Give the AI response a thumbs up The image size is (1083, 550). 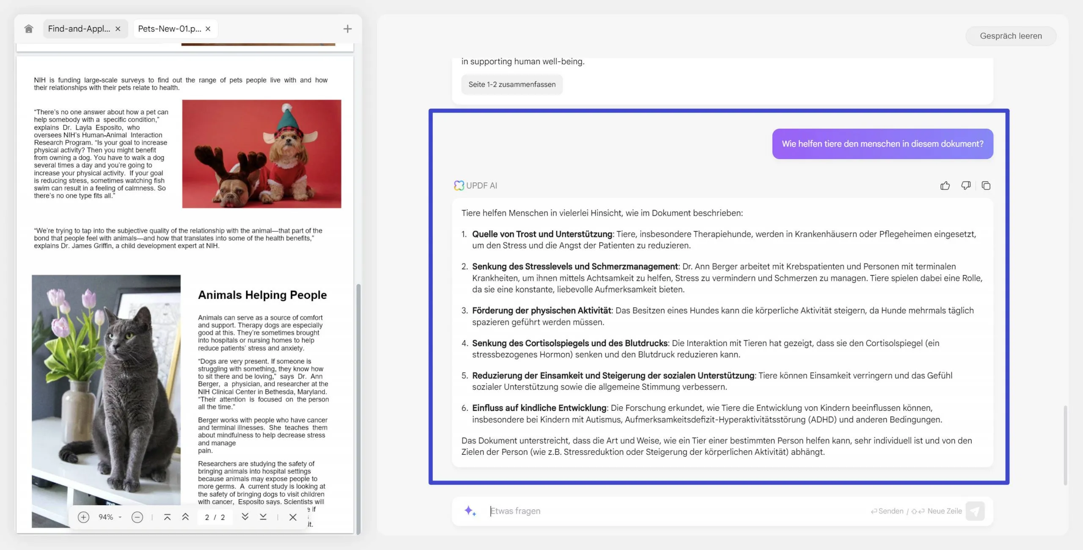[945, 186]
